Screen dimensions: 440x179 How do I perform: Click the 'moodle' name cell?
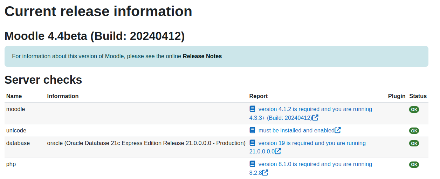pyautogui.click(x=16, y=109)
